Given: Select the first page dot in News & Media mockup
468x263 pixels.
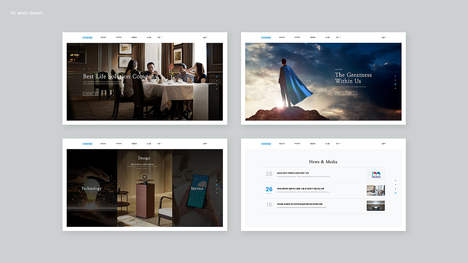Looking at the screenshot, I should [x=395, y=180].
